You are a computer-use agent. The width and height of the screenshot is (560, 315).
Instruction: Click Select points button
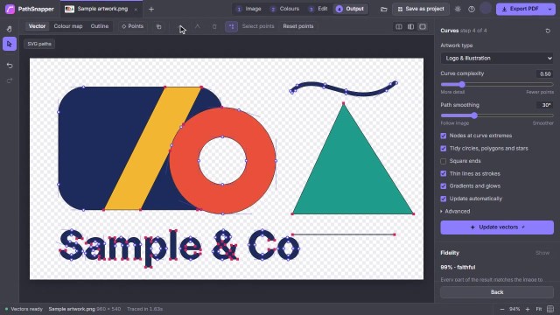click(x=258, y=26)
